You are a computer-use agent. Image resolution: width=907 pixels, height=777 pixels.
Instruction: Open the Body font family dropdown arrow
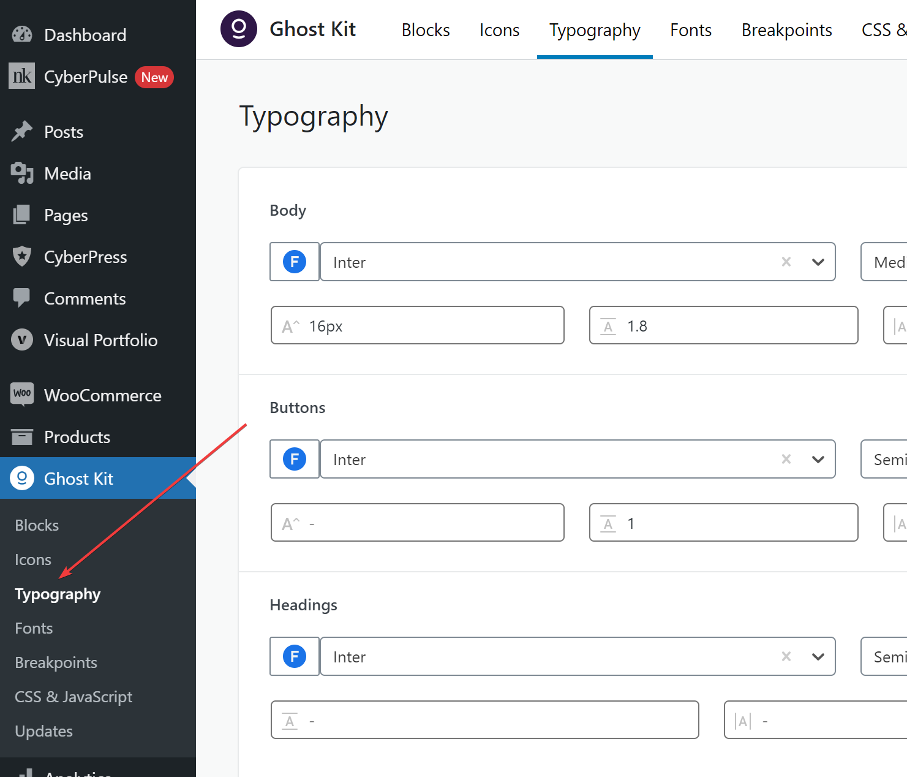click(818, 262)
